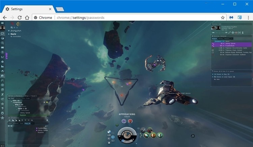Click the ship capacitor and speed gauge
This screenshot has width=253, height=147.
(x=127, y=135)
